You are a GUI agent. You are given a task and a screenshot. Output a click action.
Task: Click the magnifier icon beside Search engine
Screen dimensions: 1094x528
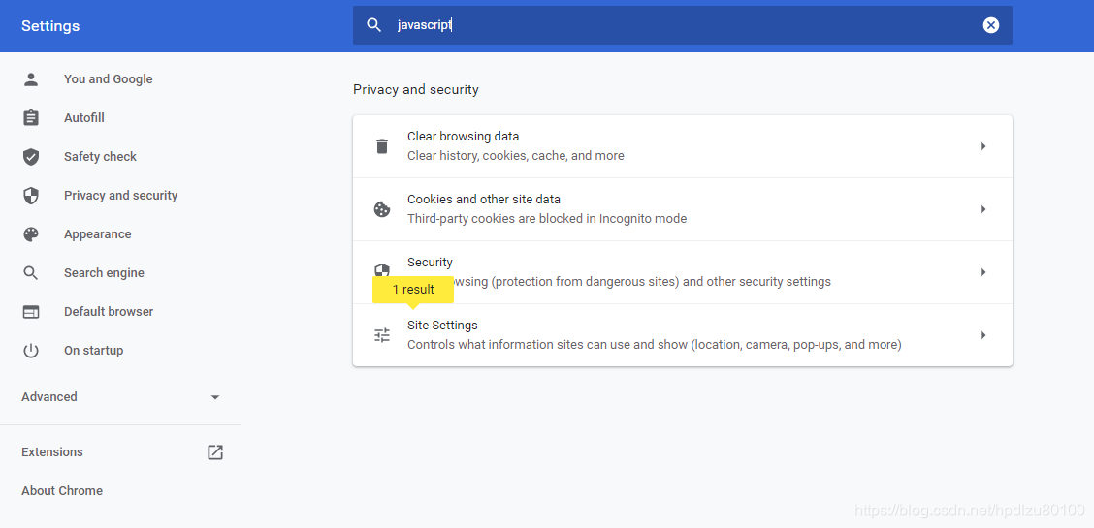coord(31,273)
